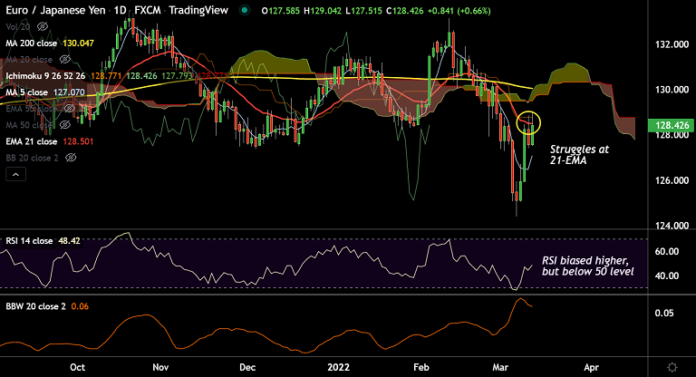The width and height of the screenshot is (696, 377).
Task: Click the RSI 60.00 axis label
Action: (667, 251)
